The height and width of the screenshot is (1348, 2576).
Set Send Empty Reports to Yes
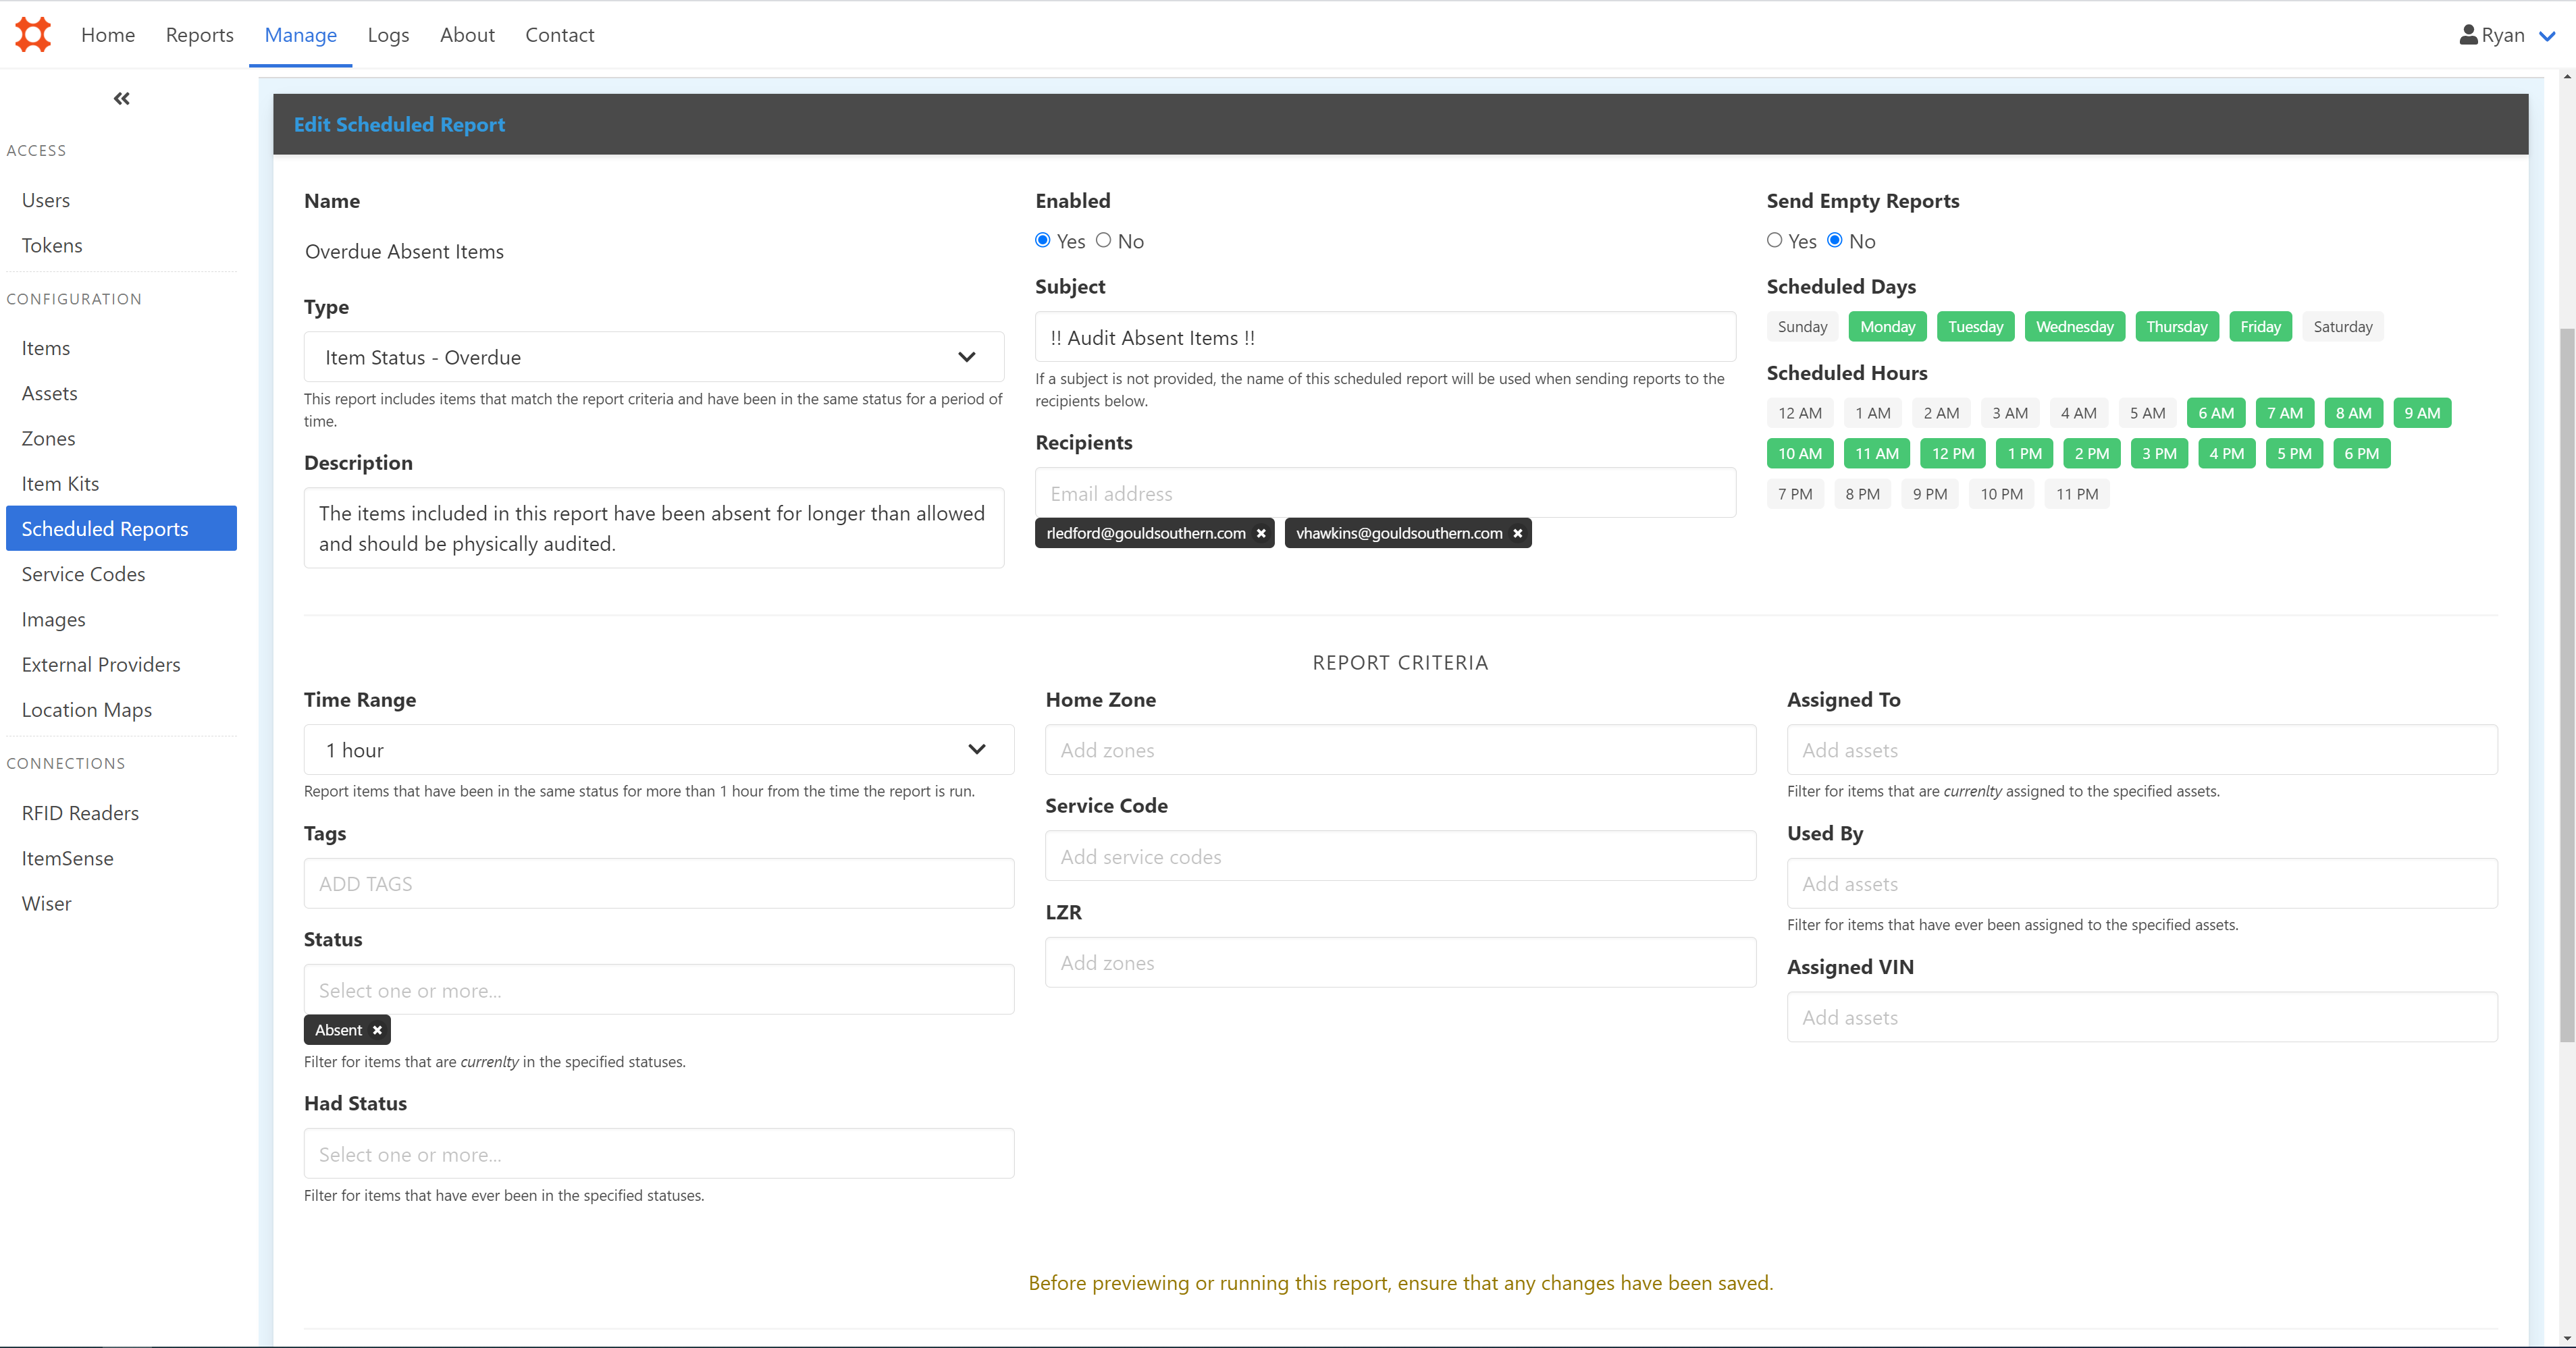[1775, 240]
